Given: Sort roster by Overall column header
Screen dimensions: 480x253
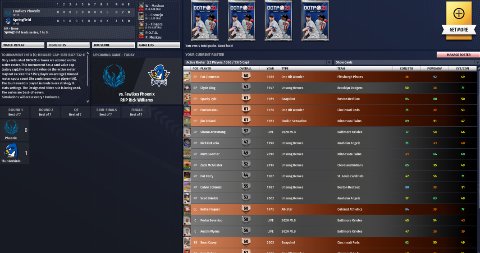Looking at the screenshot, I should (x=246, y=68).
